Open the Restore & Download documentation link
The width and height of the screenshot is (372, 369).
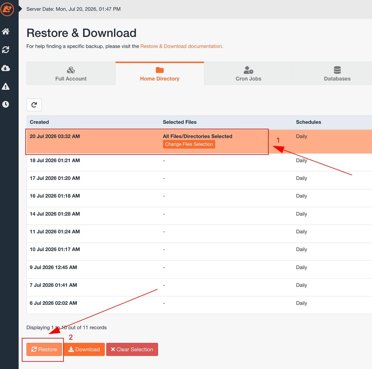coord(182,46)
